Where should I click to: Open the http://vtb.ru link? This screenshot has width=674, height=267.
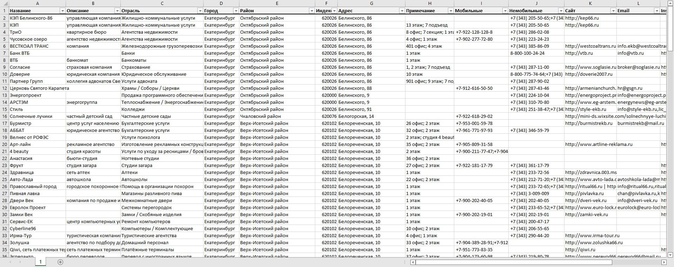tap(579, 53)
